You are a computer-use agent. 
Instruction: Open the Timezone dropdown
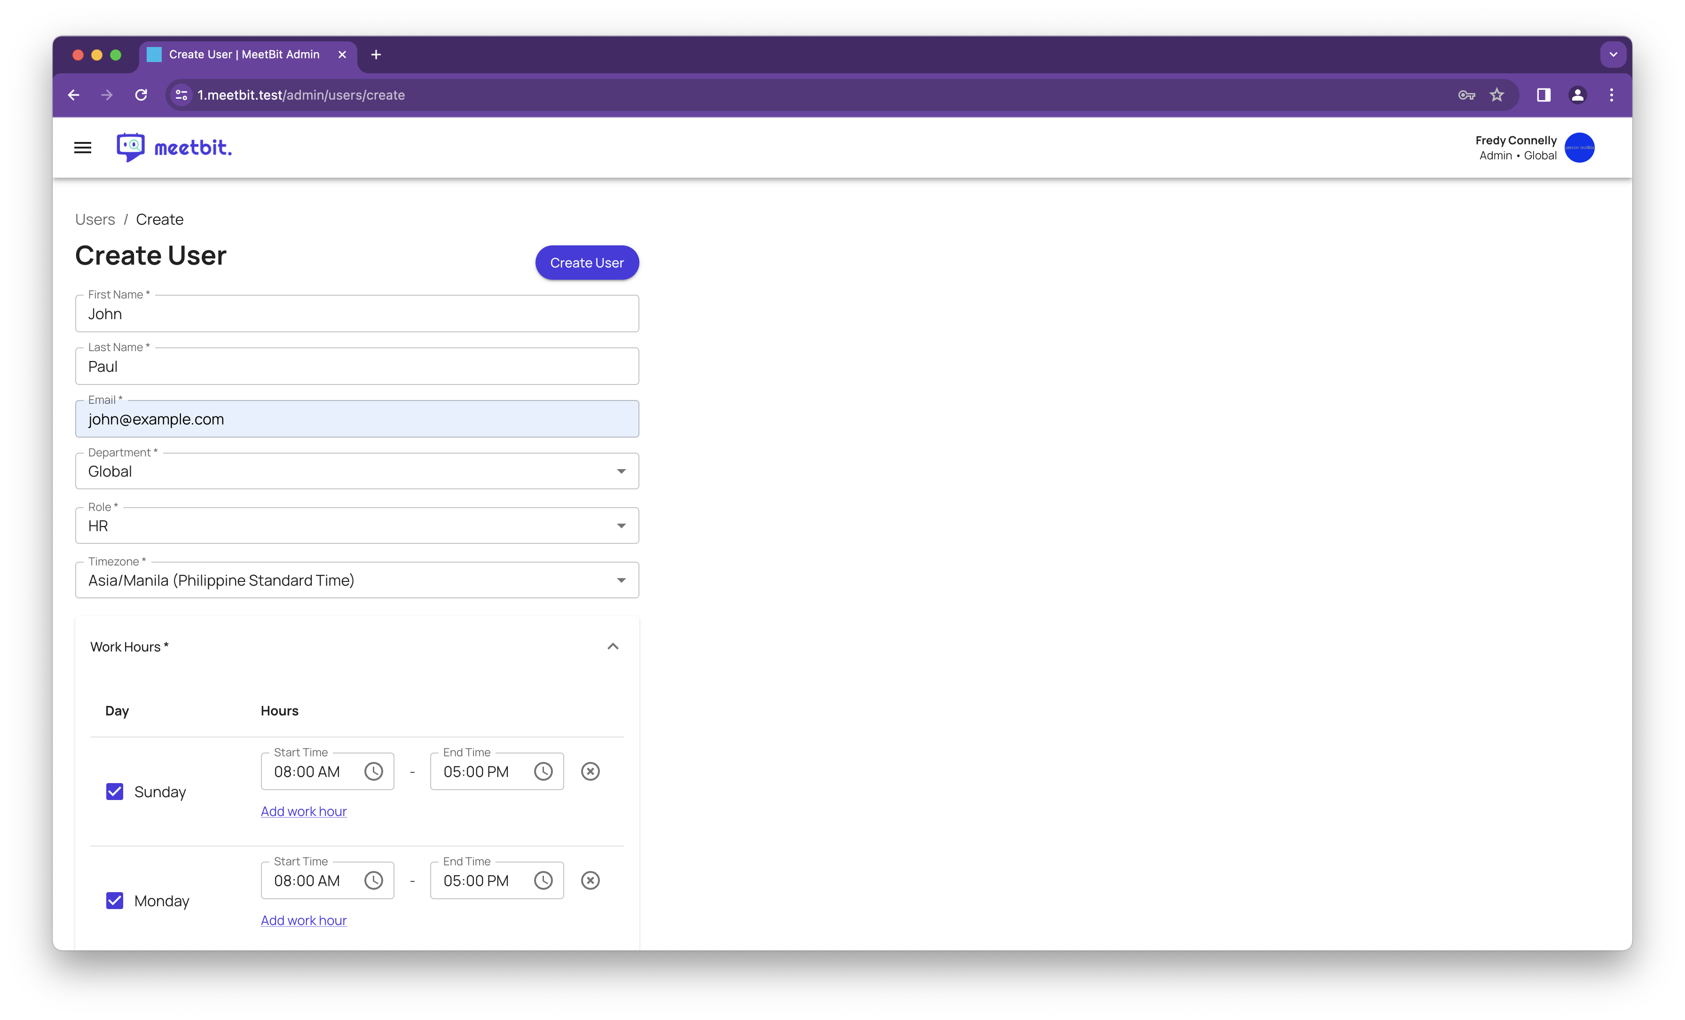coord(357,581)
